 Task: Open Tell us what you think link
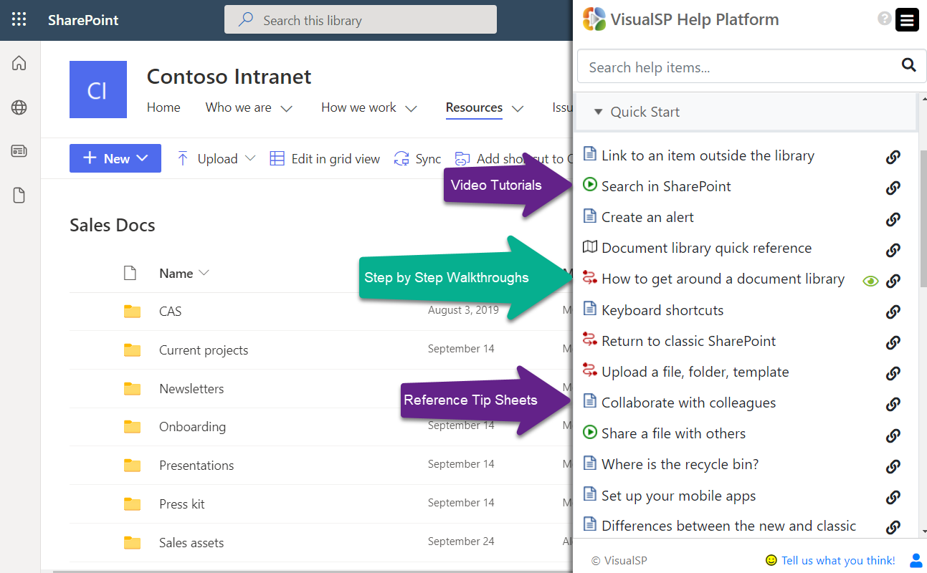(x=838, y=560)
